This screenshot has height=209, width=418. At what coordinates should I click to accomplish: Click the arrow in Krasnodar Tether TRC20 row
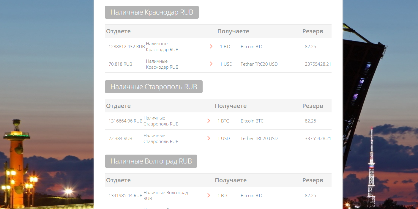(211, 64)
